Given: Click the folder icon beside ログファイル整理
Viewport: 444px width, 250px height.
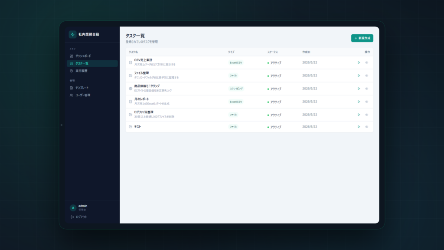Looking at the screenshot, I should [x=131, y=115].
